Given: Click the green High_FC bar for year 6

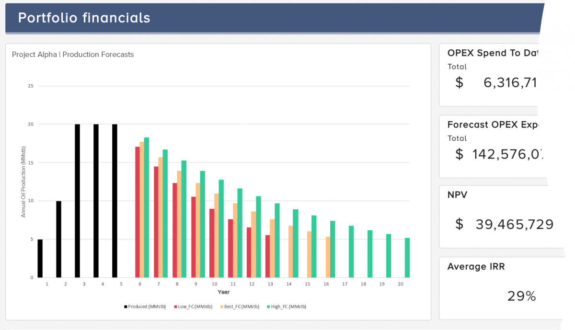Looking at the screenshot, I should (x=147, y=207).
